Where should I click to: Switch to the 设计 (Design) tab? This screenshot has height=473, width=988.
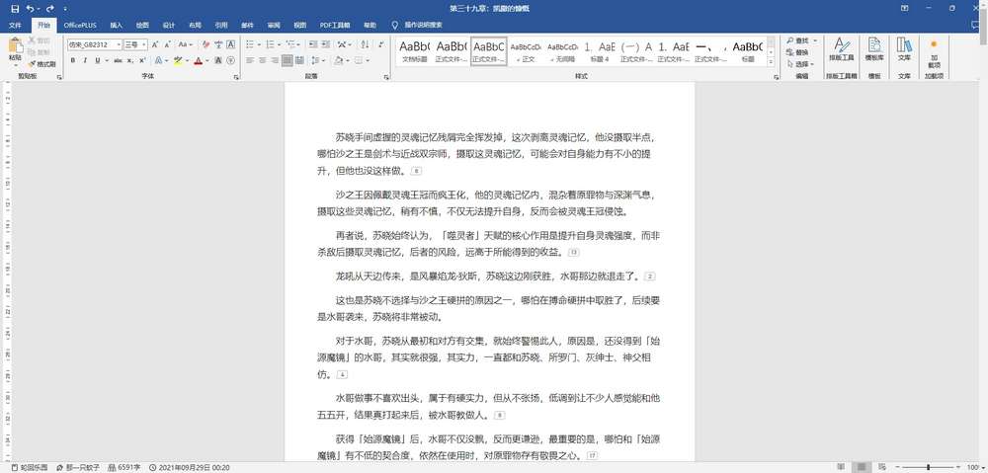point(169,26)
